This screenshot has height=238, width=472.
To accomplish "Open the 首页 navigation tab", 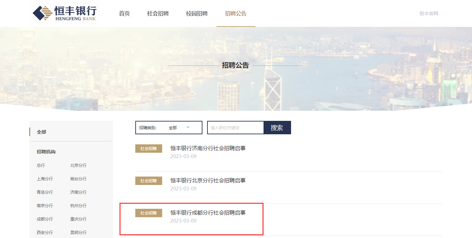I will [x=124, y=14].
